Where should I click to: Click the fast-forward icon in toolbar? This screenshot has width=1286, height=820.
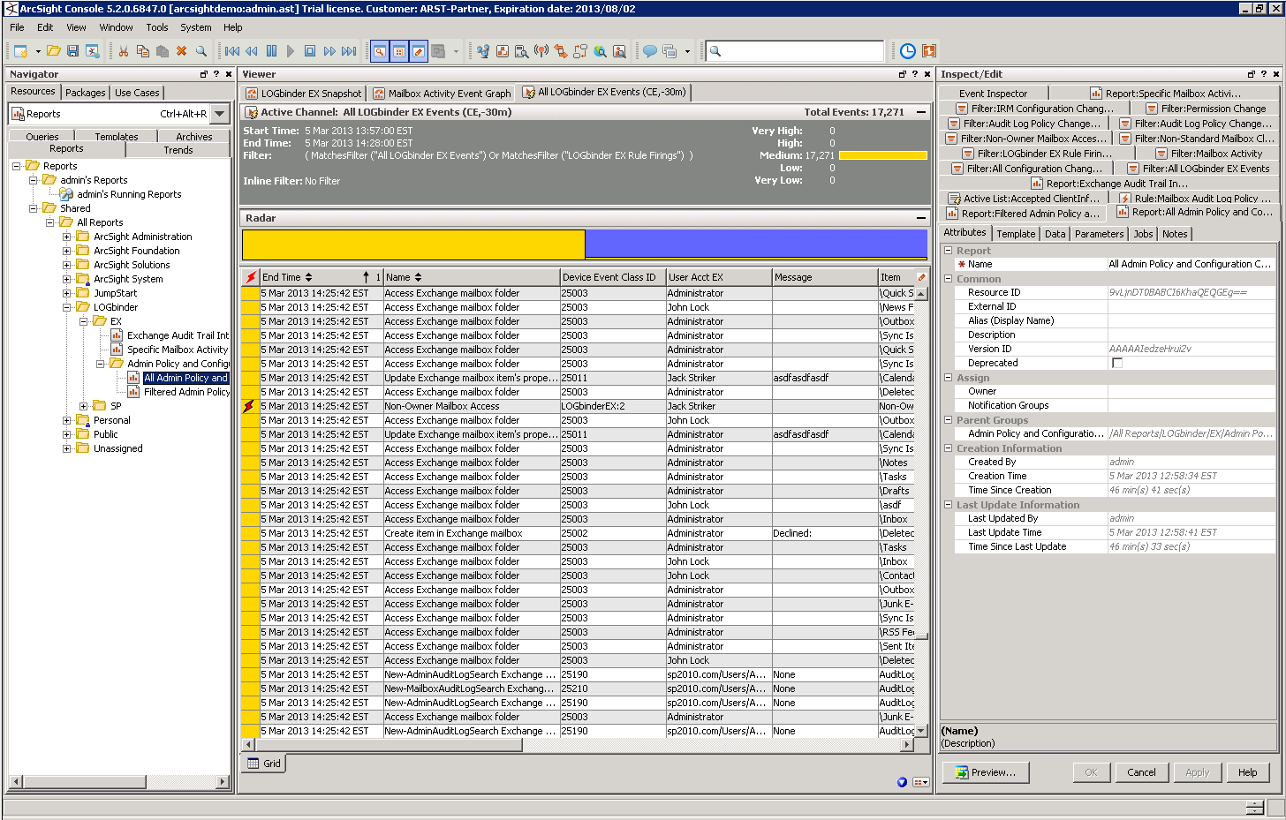[329, 51]
